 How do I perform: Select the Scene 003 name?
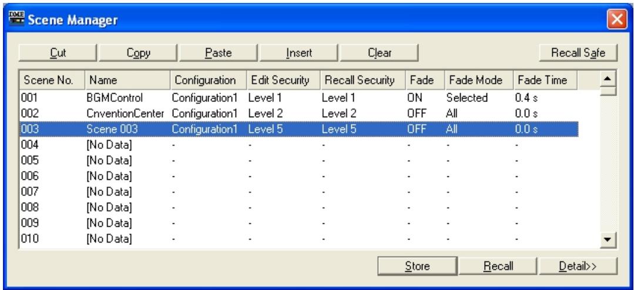(112, 129)
